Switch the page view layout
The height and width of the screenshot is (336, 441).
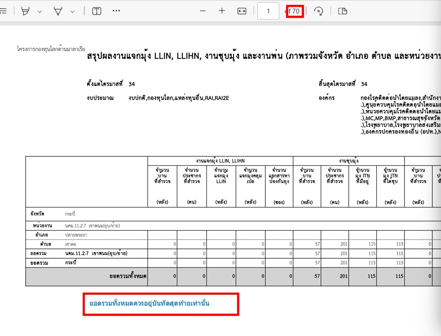coord(342,11)
